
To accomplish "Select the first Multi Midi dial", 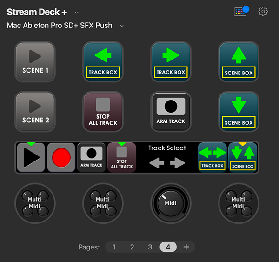I will (35, 203).
